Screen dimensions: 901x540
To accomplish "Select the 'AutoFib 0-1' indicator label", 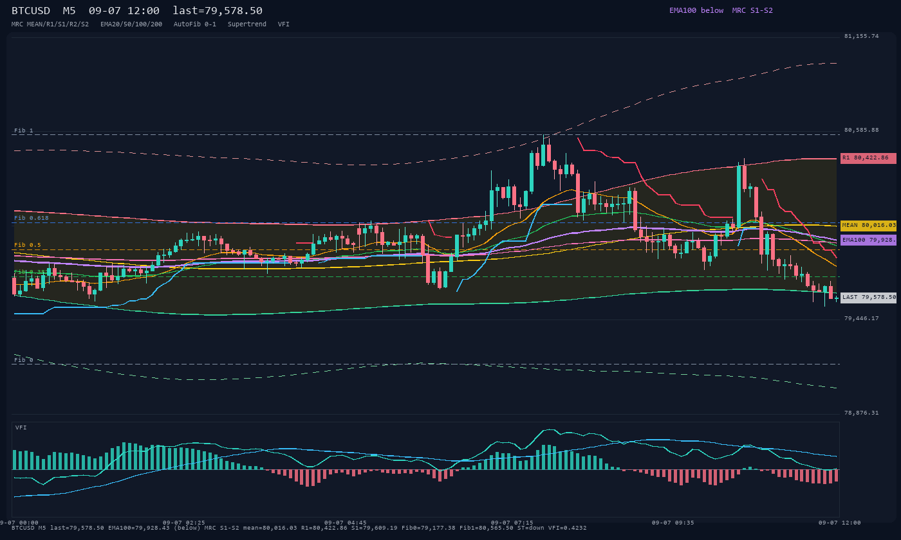I will point(195,24).
